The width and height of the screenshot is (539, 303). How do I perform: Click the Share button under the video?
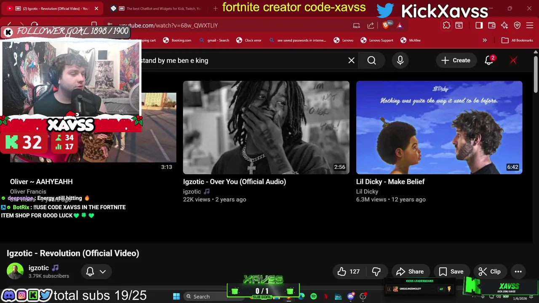coord(410,271)
